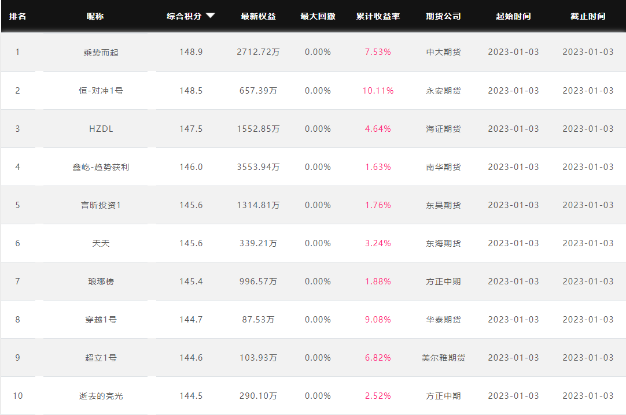Select score value 147.5
626x415 pixels.
coord(191,129)
